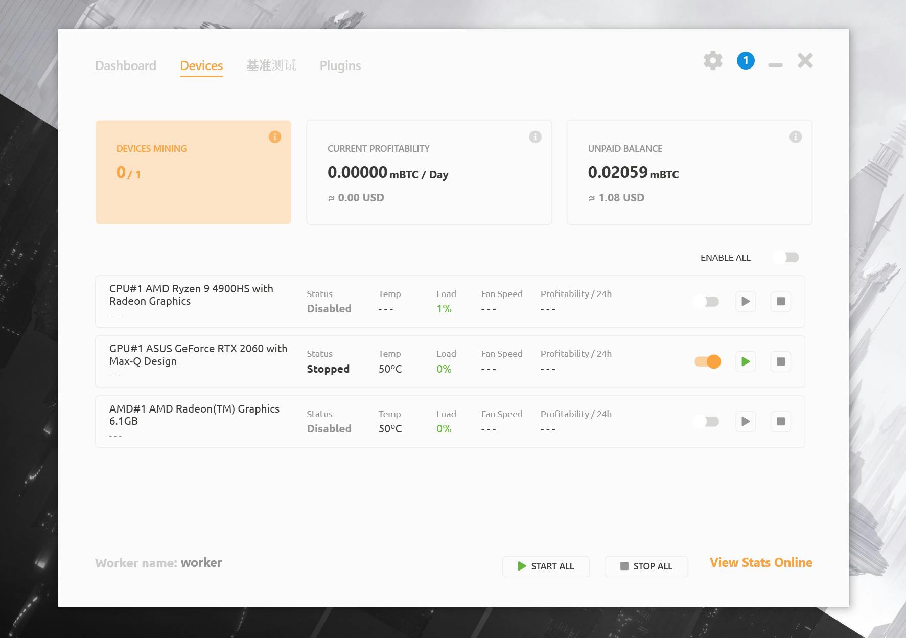Open the Plugins tab

tap(340, 66)
